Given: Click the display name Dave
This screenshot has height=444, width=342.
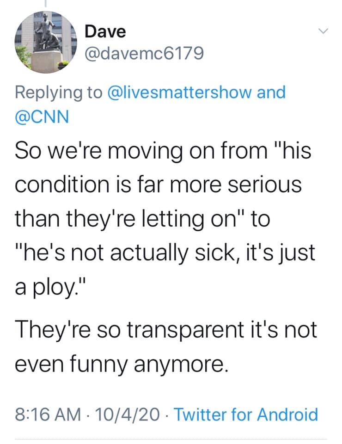Looking at the screenshot, I should click(105, 31).
